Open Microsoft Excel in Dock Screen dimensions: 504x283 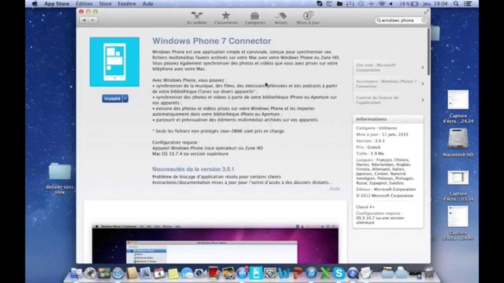point(324,273)
